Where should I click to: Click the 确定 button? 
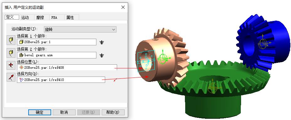pos(40,112)
